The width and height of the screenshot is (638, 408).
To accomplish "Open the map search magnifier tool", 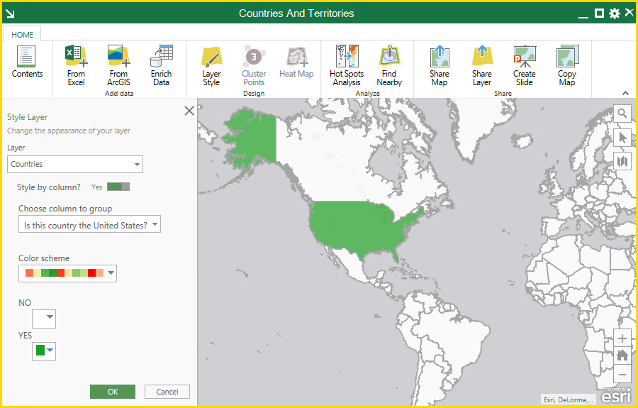I will [x=622, y=114].
